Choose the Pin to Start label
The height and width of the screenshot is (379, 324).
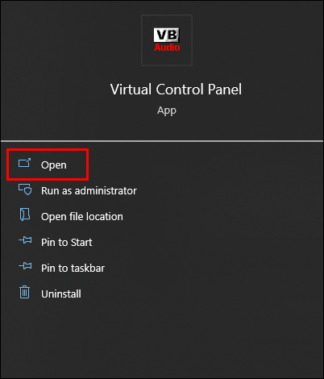tap(66, 242)
